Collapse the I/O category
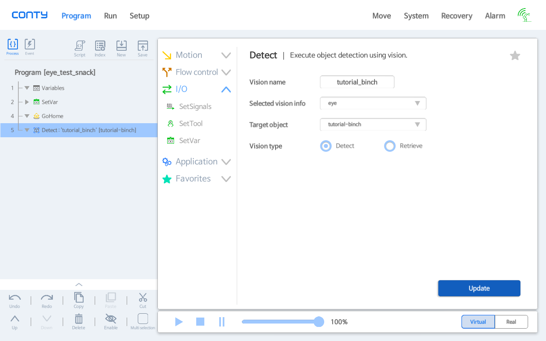The width and height of the screenshot is (546, 341). [226, 90]
